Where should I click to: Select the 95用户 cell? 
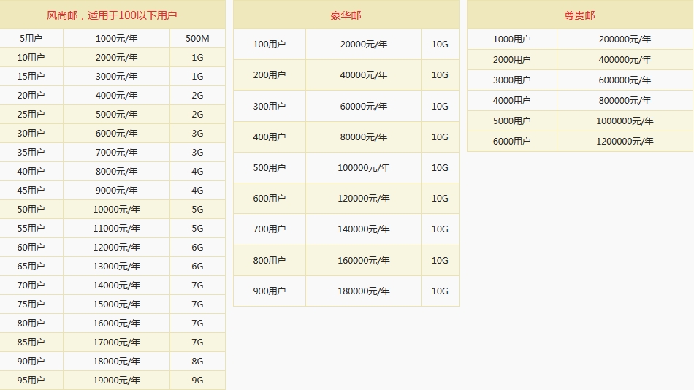pyautogui.click(x=31, y=381)
